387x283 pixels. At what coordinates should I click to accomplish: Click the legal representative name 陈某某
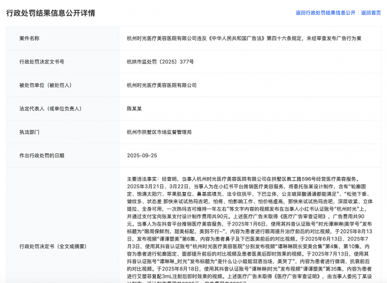[x=135, y=108]
